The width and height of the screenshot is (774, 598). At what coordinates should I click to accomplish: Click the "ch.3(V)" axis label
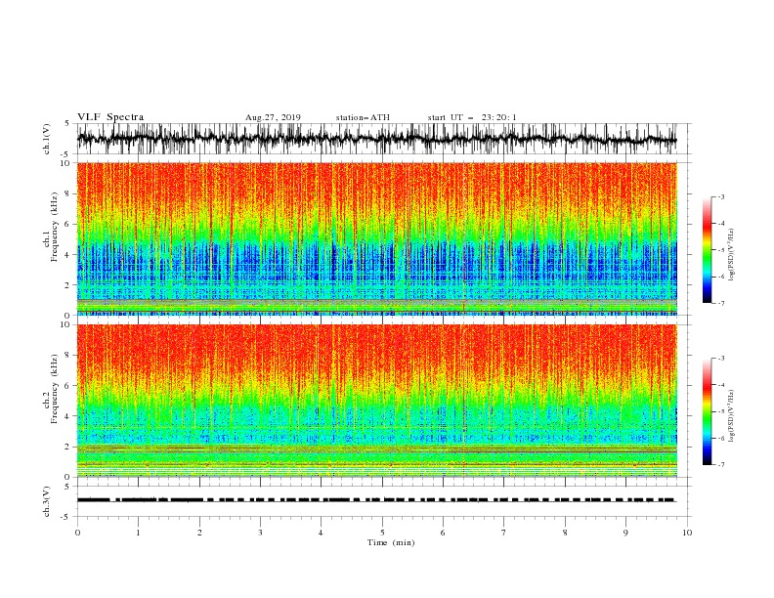pyautogui.click(x=47, y=501)
